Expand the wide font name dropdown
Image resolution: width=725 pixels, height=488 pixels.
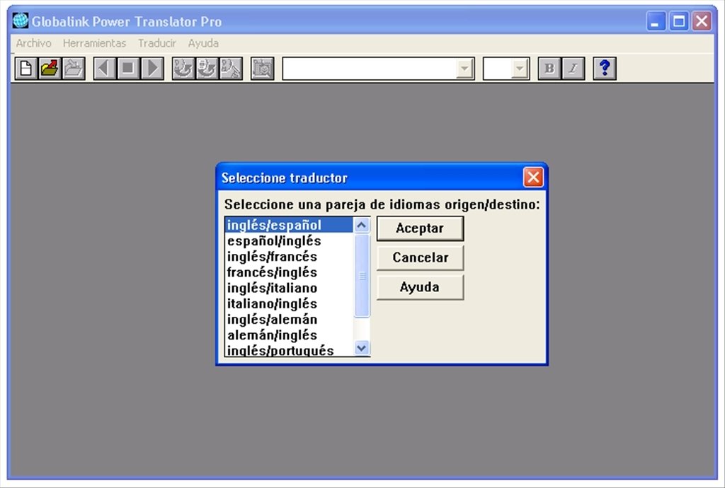(464, 69)
